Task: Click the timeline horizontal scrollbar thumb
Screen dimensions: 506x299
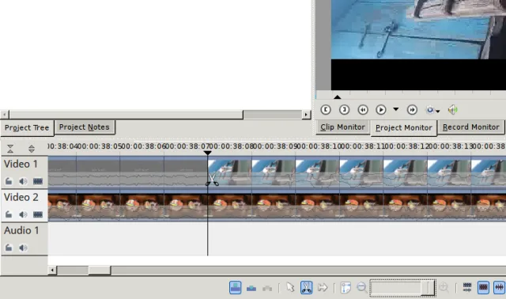Action: (100, 271)
